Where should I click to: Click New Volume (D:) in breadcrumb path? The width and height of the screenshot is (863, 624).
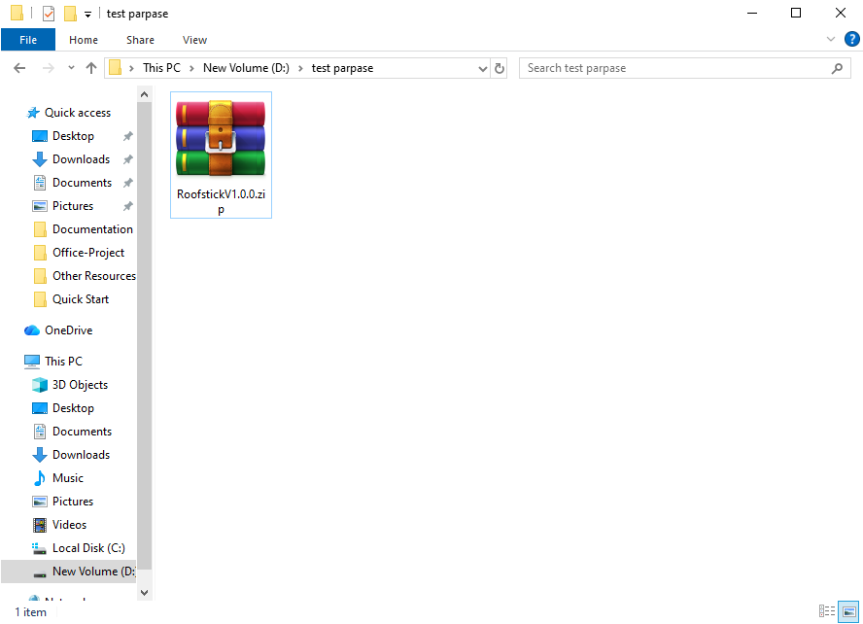246,68
